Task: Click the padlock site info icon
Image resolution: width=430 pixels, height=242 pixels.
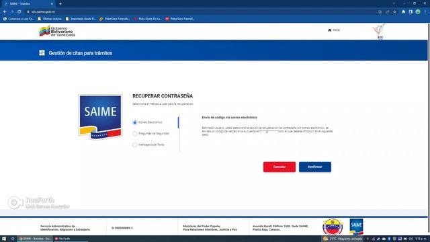Action: pyautogui.click(x=28, y=12)
